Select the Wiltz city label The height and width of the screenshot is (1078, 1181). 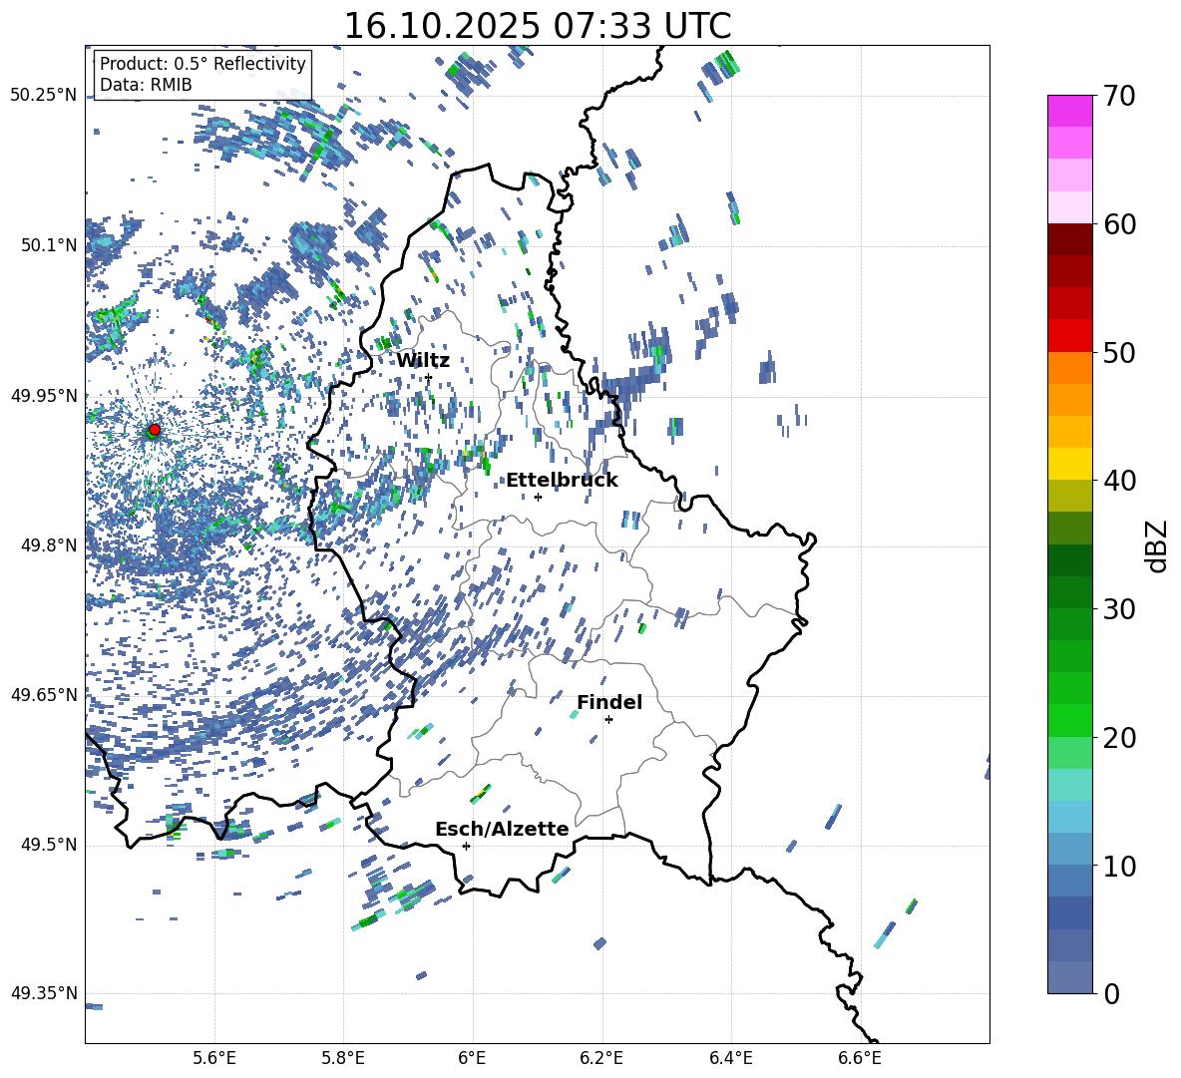pos(423,361)
